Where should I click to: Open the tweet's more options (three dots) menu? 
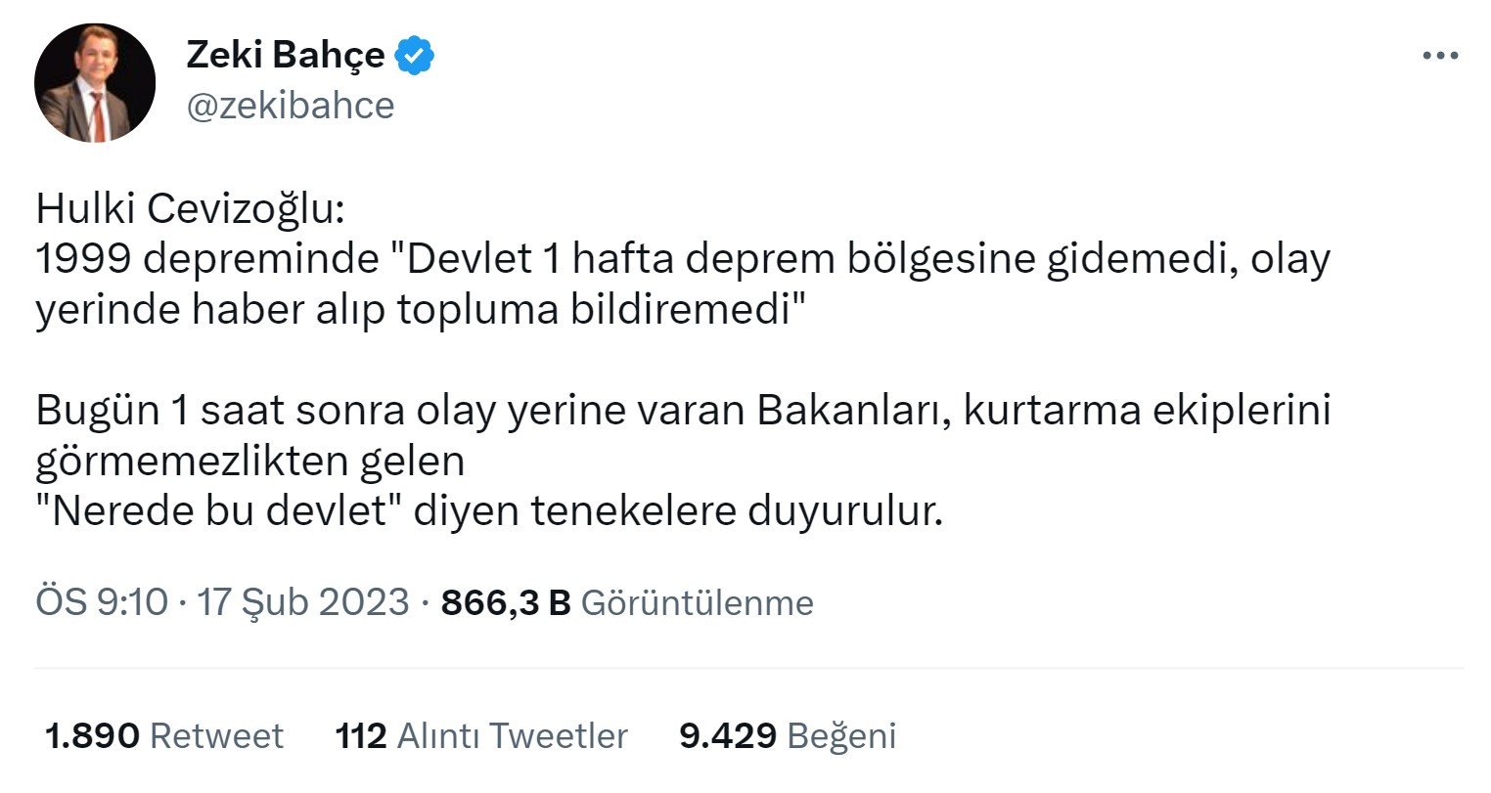[x=1439, y=57]
